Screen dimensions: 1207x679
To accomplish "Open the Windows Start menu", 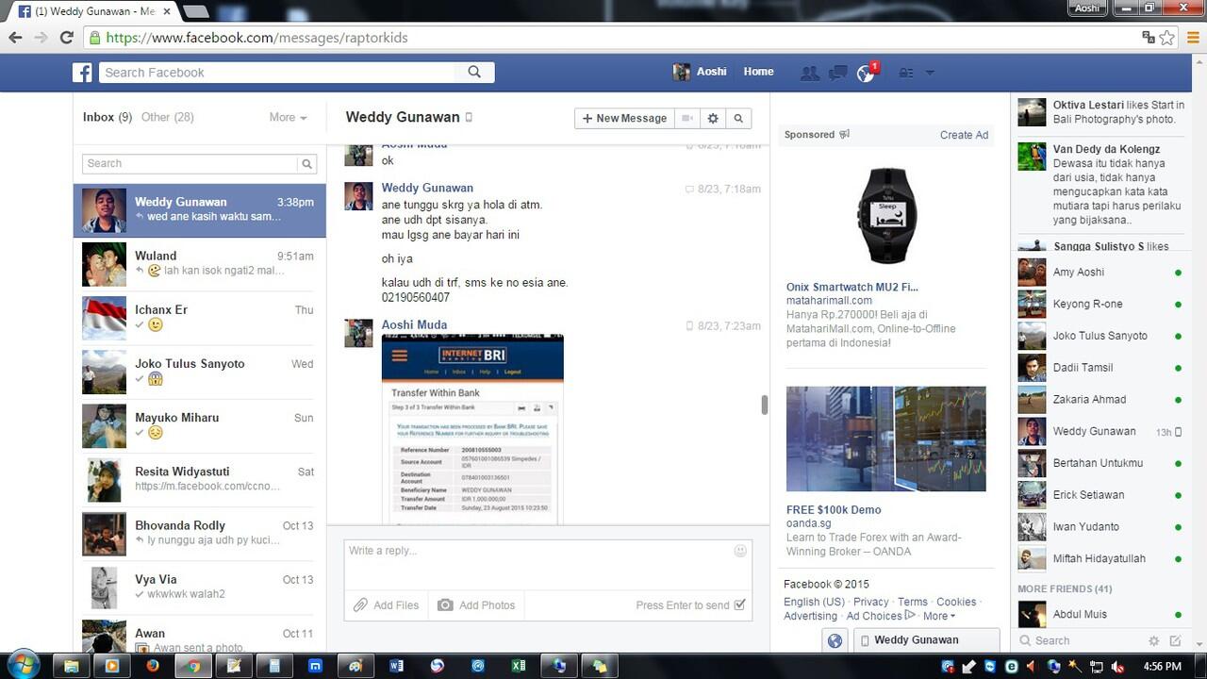I will (x=23, y=664).
